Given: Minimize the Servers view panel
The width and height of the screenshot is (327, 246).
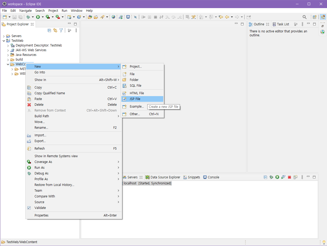Looking at the screenshot, I should pyautogui.click(x=308, y=177).
